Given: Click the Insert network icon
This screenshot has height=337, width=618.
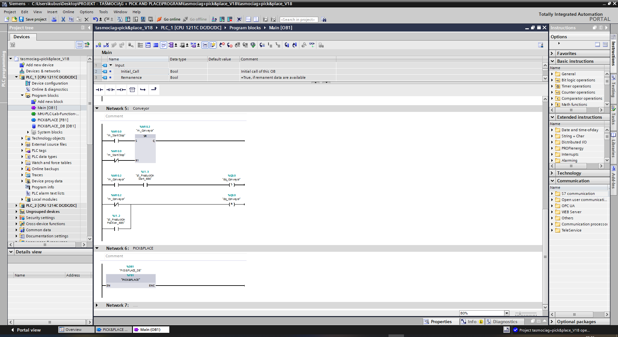Looking at the screenshot, I should coord(98,45).
